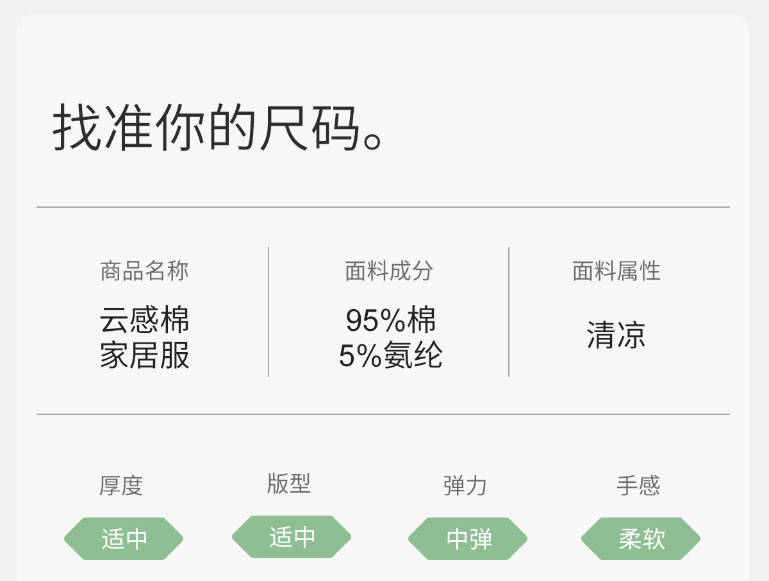Click the 清凉 fabric property value
Screen dimensions: 769x581
616,335
